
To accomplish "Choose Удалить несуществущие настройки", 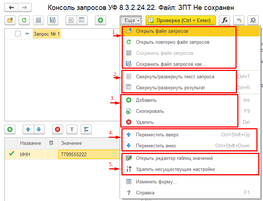I will pos(190,169).
